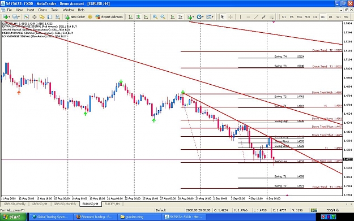Expand the New Chart dropdown arrow

[x=9, y=17]
